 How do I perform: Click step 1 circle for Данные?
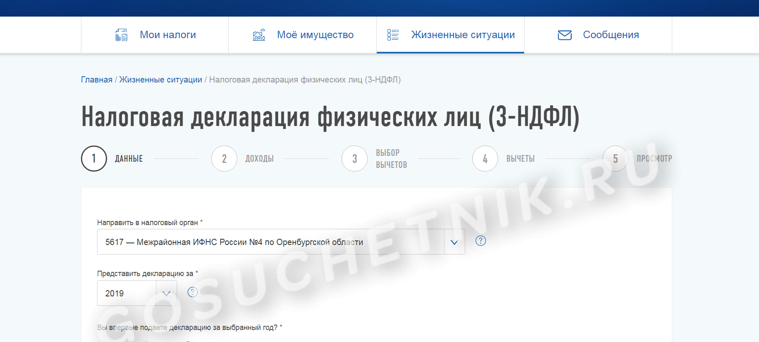pos(94,158)
